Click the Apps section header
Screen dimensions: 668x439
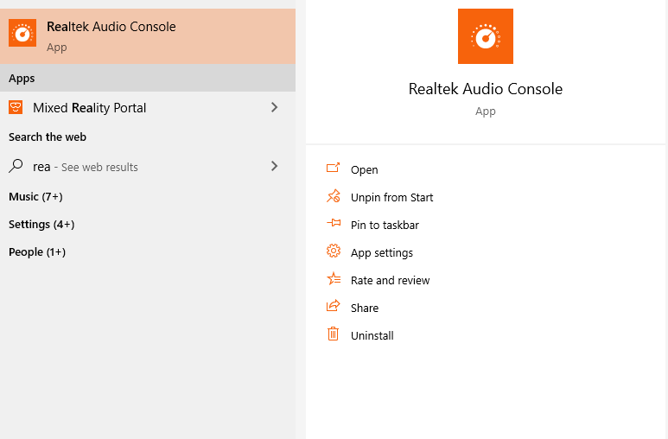pyautogui.click(x=22, y=79)
